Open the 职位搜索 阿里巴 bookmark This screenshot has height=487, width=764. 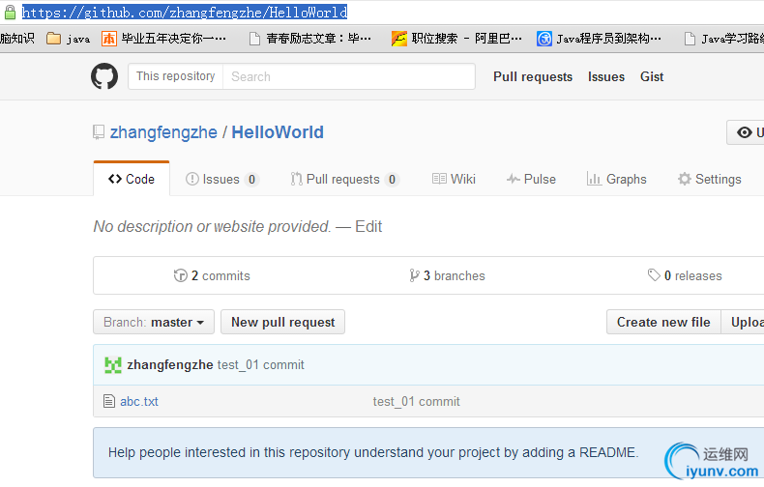coord(456,39)
